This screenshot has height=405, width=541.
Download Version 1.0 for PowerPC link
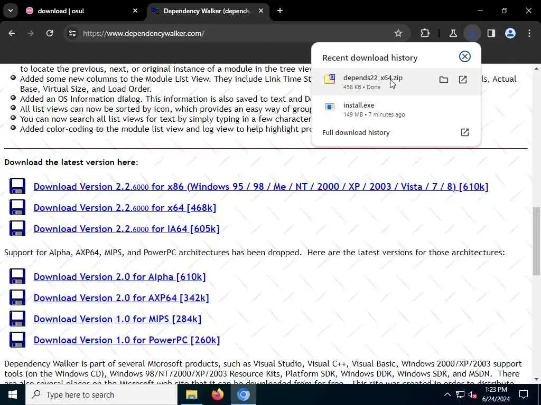(127, 340)
